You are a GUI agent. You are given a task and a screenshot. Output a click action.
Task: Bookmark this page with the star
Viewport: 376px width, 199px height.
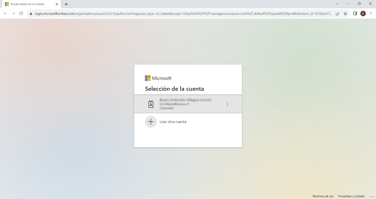coord(345,14)
